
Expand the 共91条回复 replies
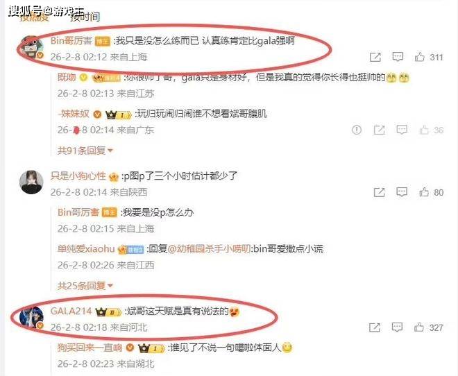(x=85, y=151)
